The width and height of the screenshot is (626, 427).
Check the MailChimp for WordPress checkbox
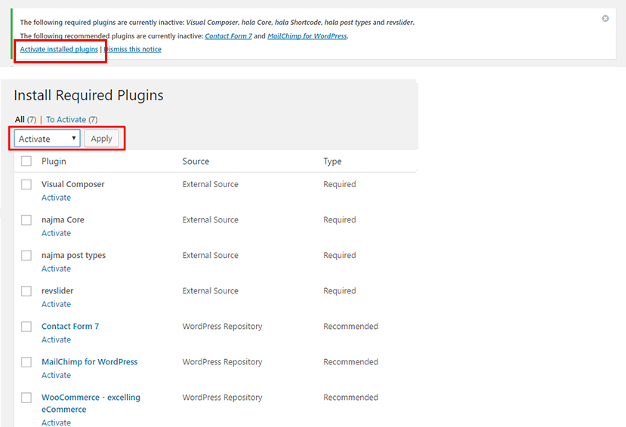click(x=26, y=362)
